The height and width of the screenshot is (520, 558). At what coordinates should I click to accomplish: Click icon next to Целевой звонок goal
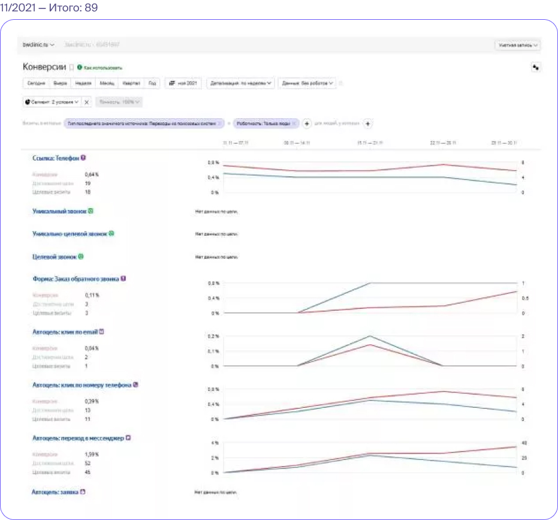(x=81, y=257)
